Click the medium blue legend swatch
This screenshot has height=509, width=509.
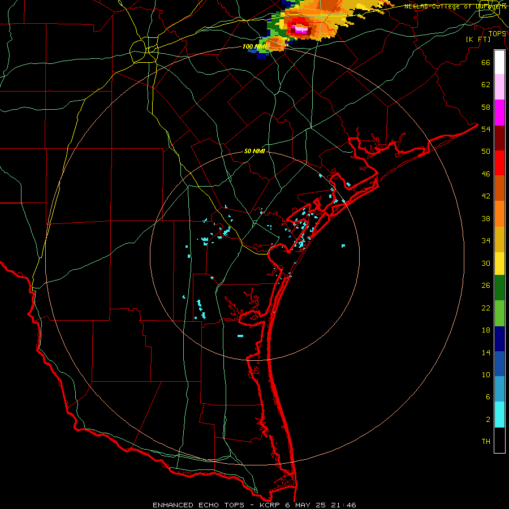click(499, 364)
